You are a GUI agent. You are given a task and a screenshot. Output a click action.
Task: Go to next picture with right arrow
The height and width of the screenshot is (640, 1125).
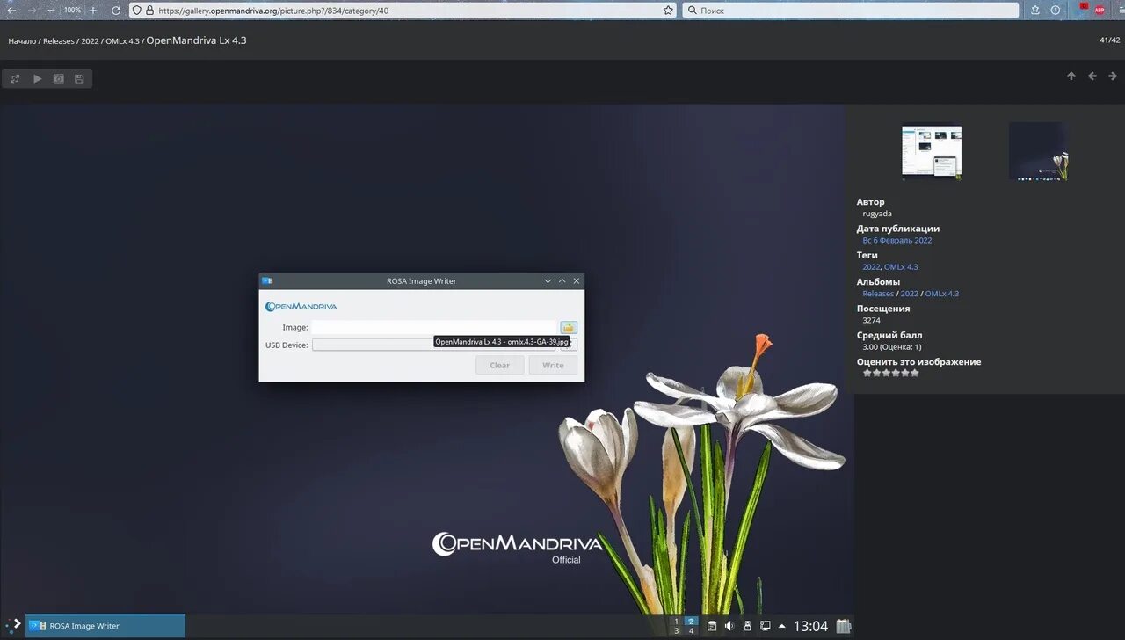1113,76
